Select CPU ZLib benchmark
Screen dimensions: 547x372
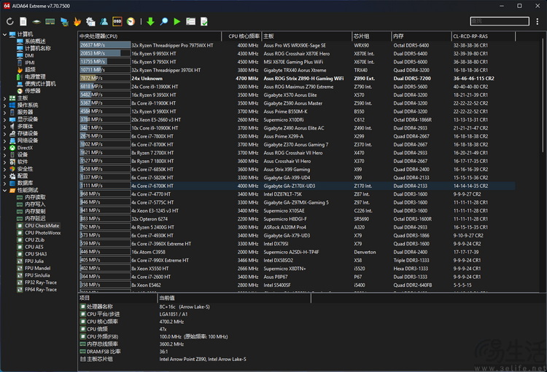[34, 240]
